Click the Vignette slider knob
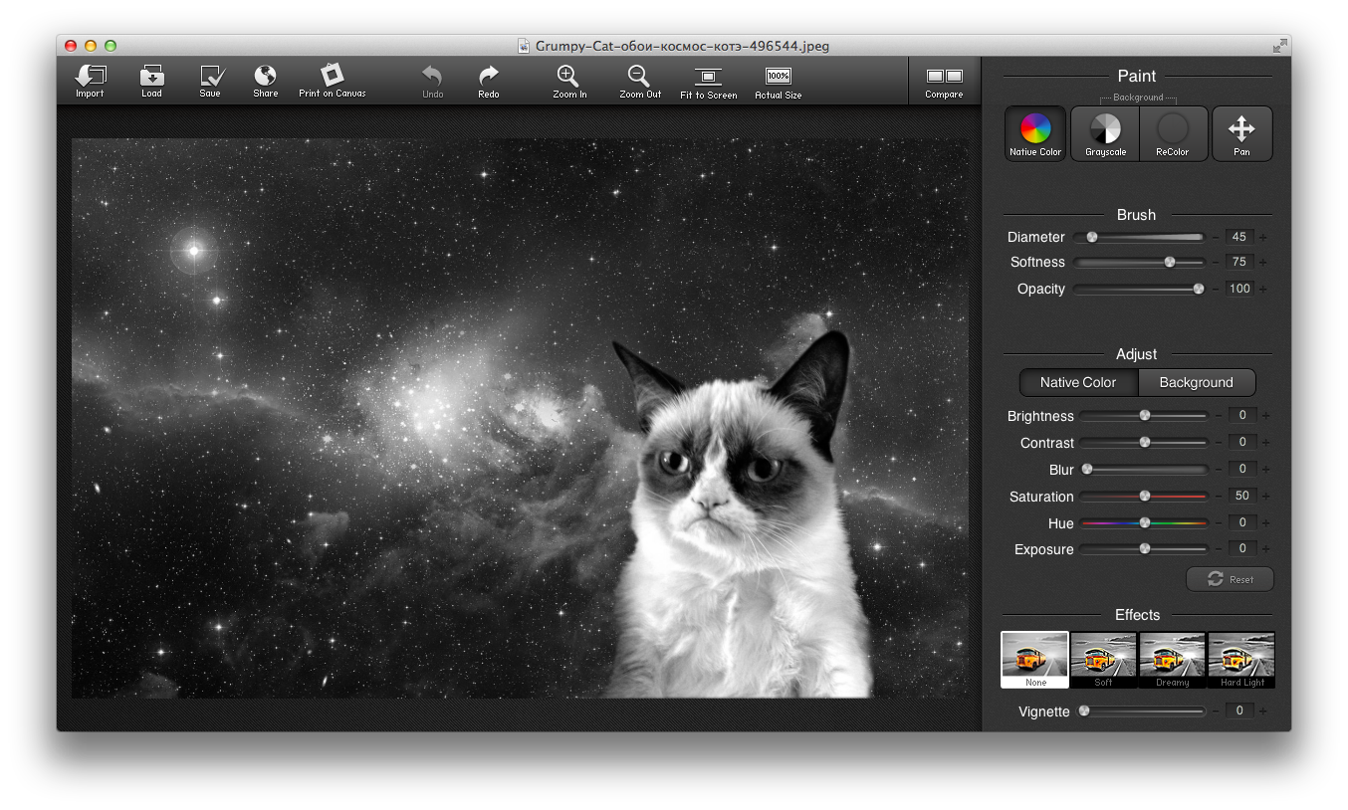 point(1084,710)
